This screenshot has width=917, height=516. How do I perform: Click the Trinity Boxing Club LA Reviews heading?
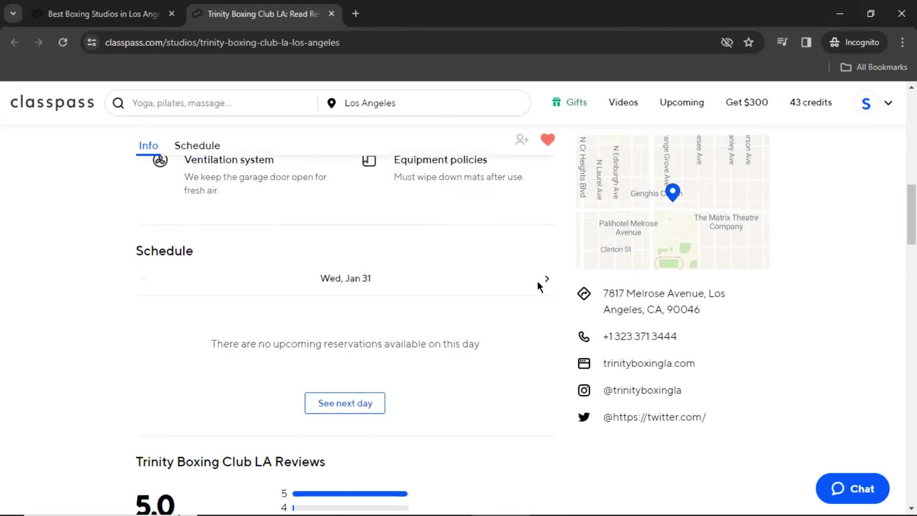[230, 462]
